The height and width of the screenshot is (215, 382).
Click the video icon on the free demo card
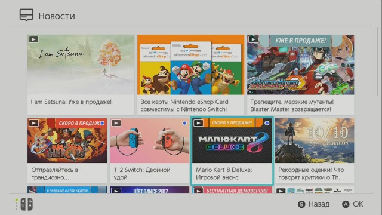tap(198, 191)
